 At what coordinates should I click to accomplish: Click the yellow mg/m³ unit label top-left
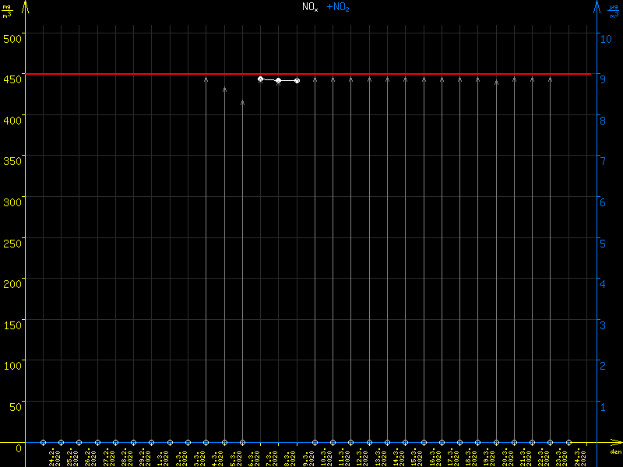point(7,10)
